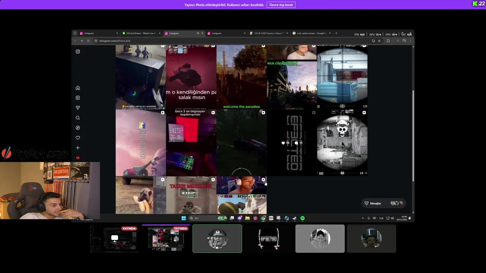Screen dimensions: 486x273
Task: Open Discord from the taskbar
Action: (240, 218)
